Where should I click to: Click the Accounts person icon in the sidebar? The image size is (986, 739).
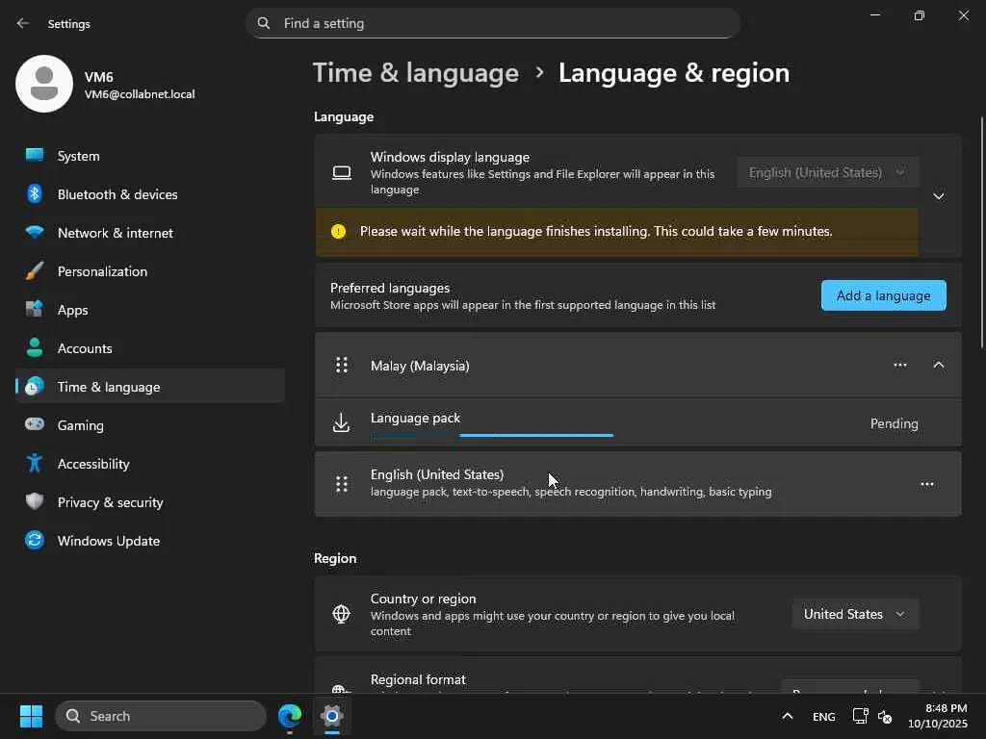[35, 347]
